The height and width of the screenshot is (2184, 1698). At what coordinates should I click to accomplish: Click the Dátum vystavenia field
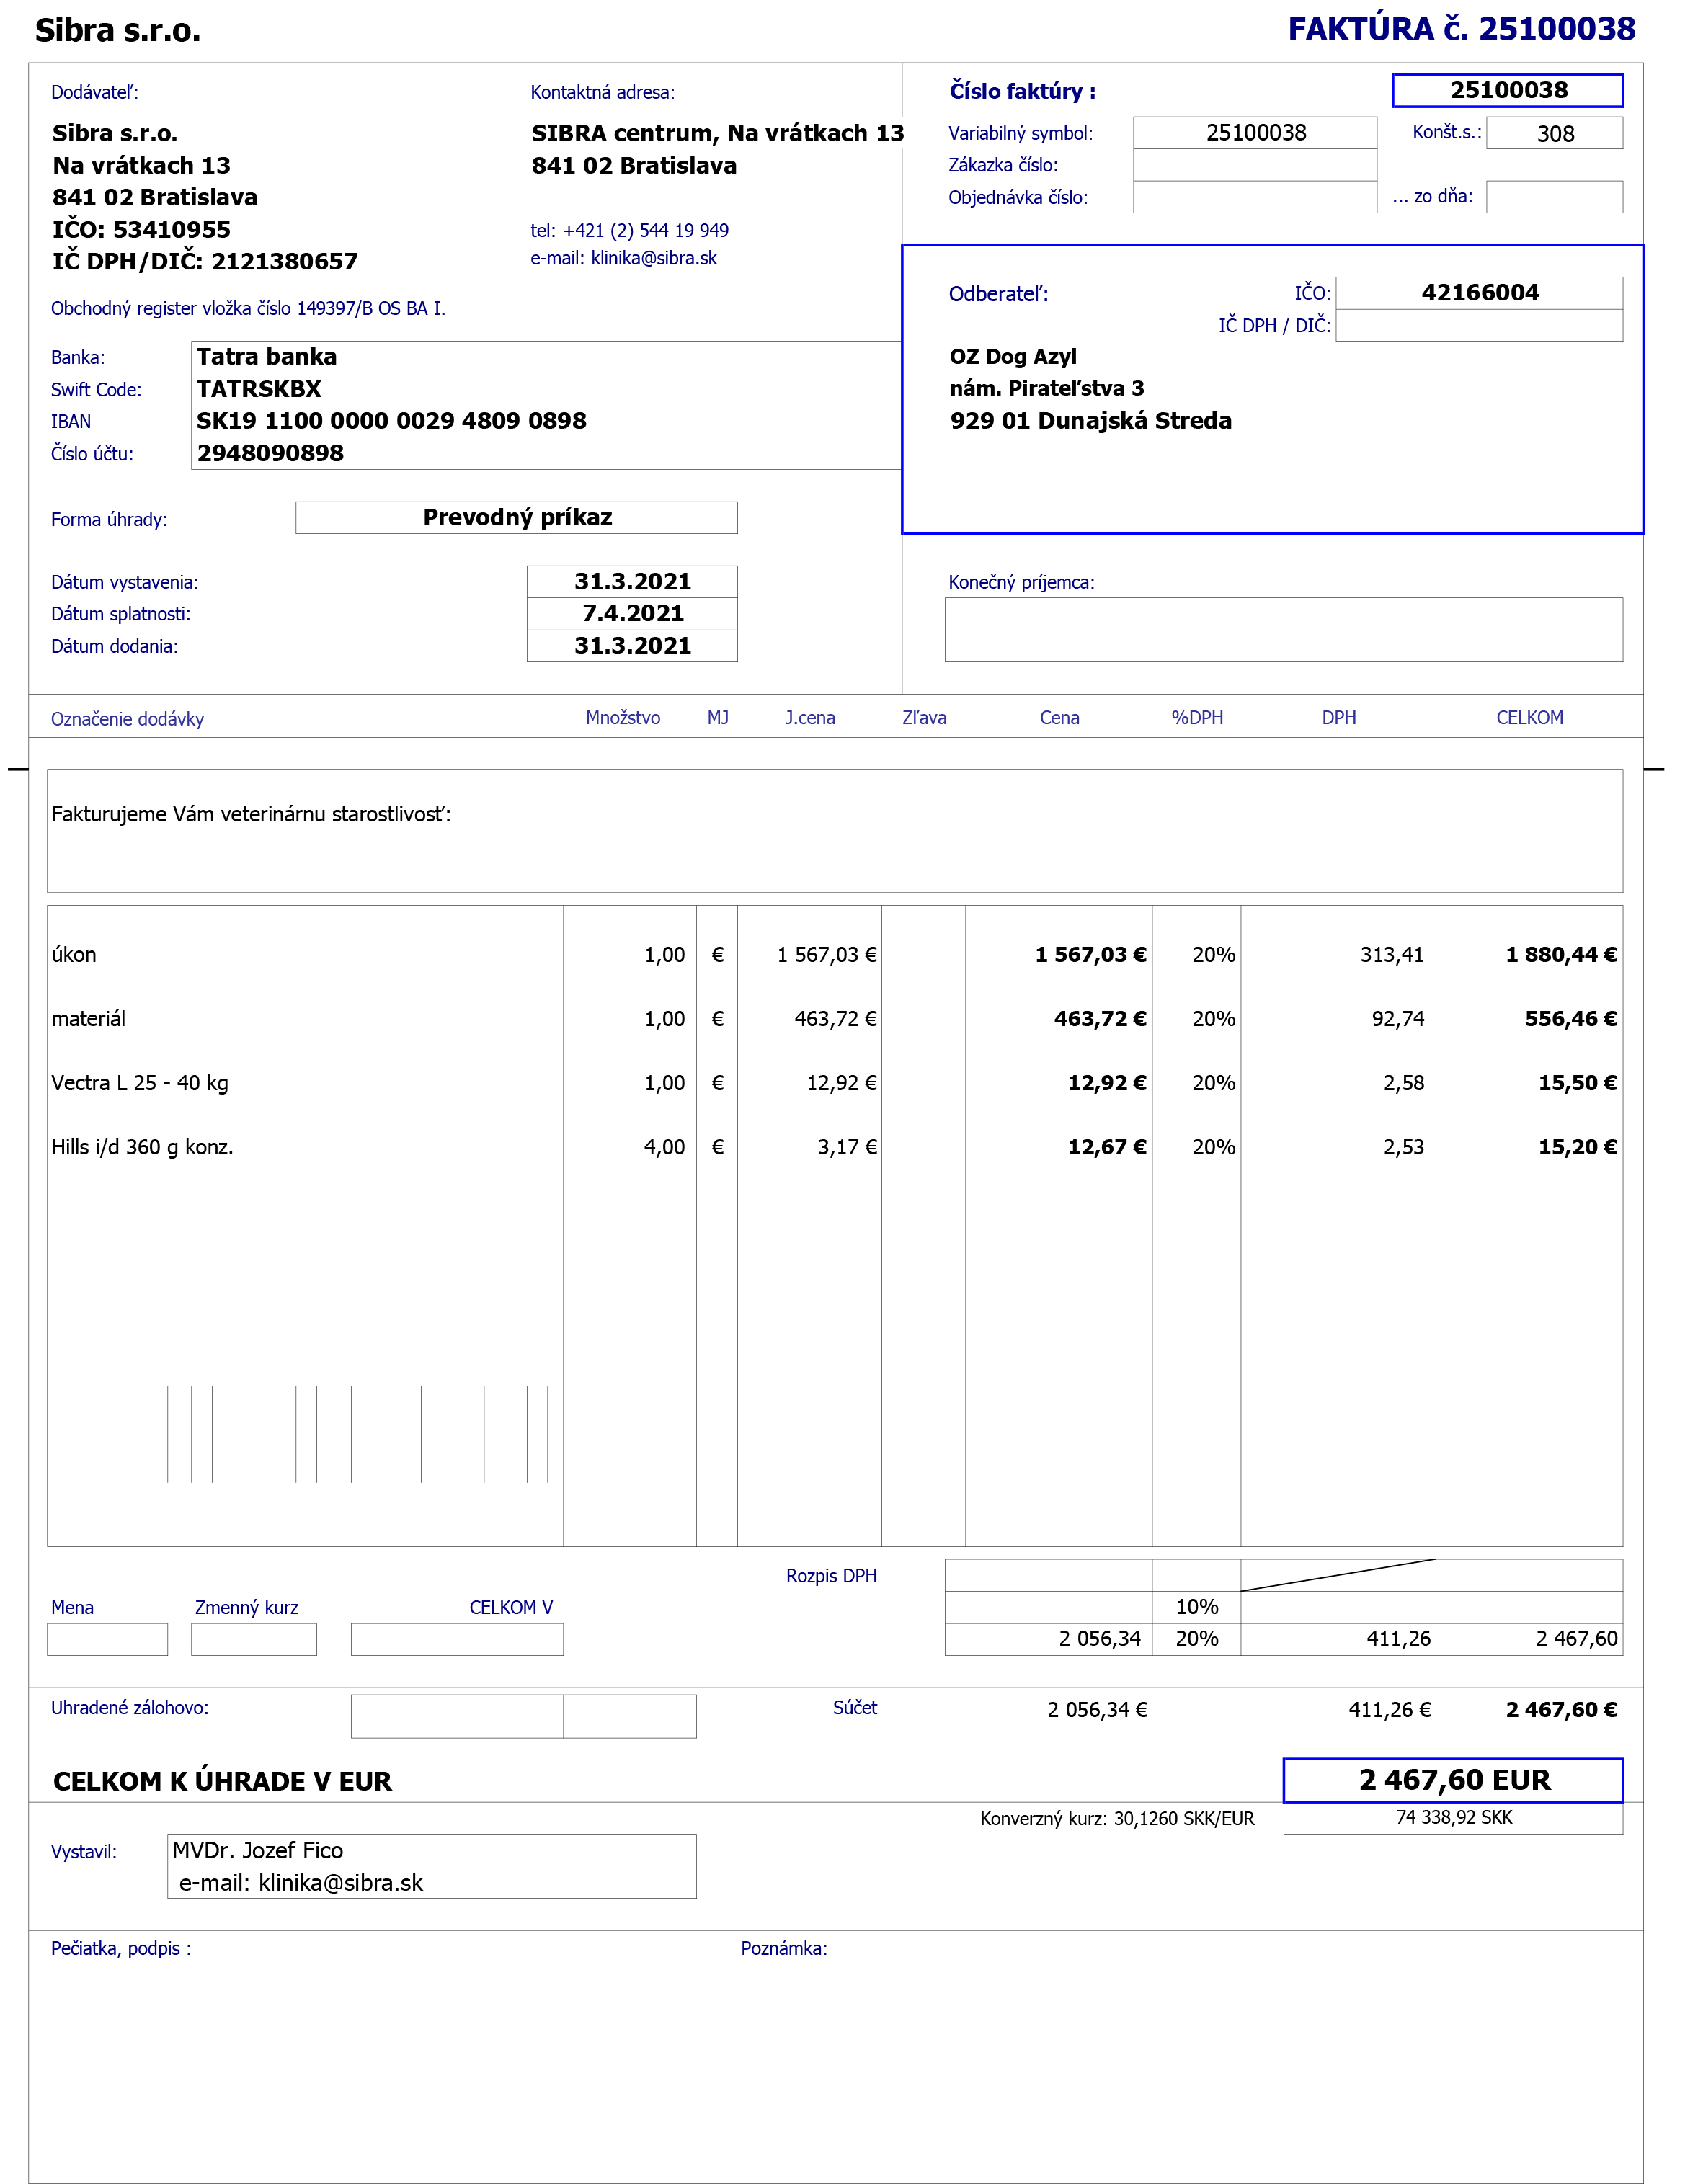click(x=632, y=582)
